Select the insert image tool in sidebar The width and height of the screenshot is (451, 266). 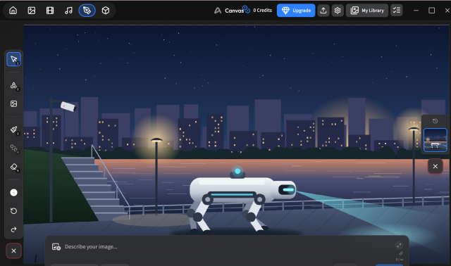click(14, 103)
